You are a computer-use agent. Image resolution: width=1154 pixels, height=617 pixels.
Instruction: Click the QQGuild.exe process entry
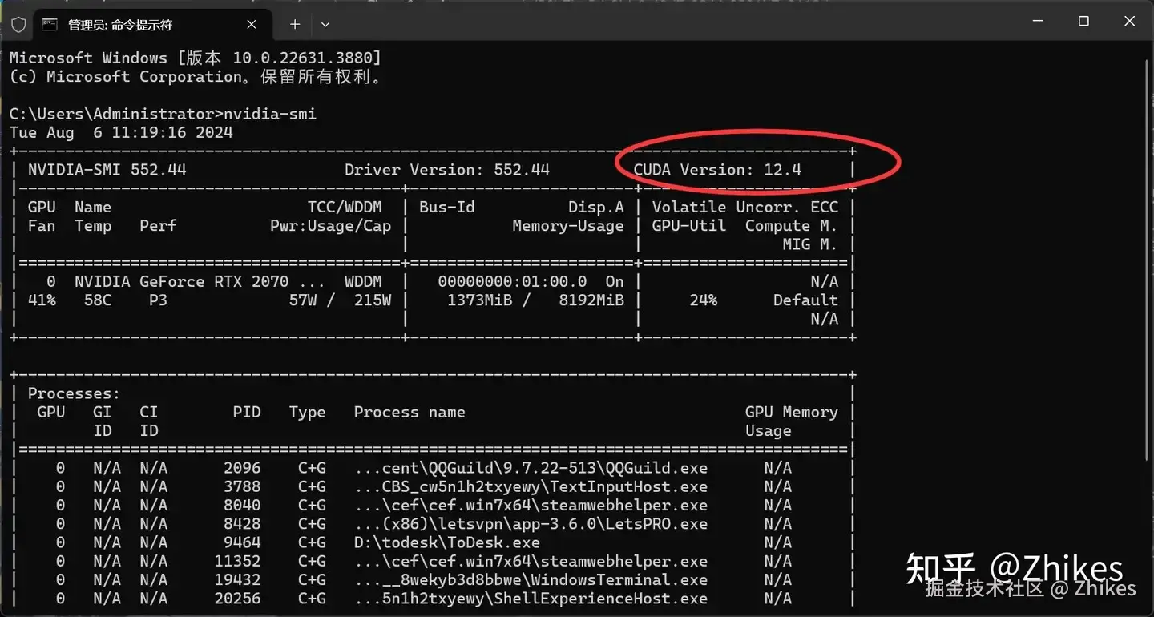click(x=531, y=468)
